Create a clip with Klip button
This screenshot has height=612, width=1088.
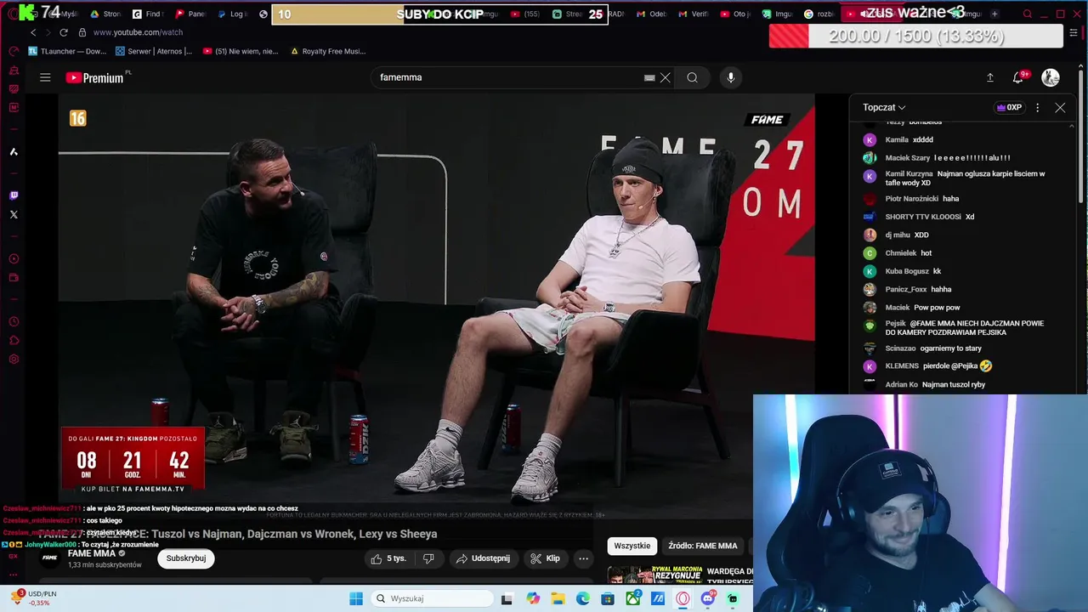(x=545, y=558)
